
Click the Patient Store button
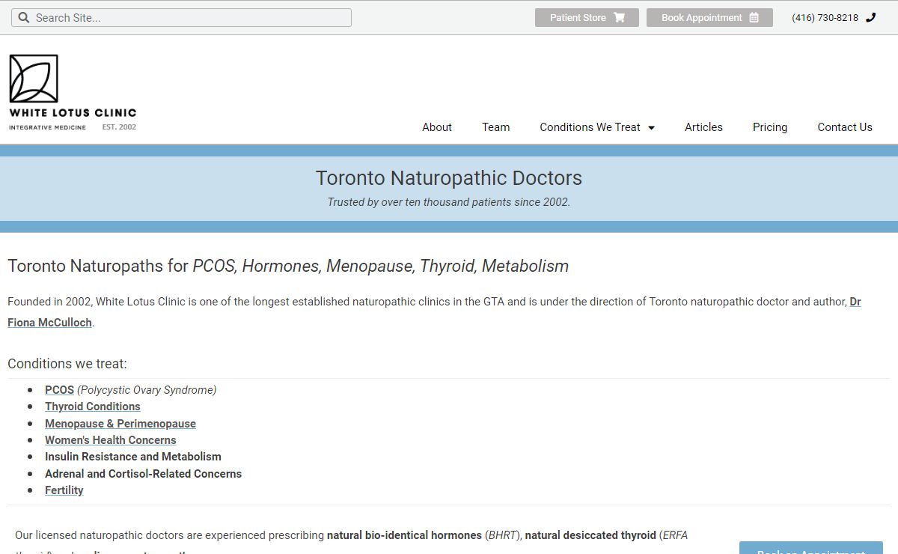point(587,17)
